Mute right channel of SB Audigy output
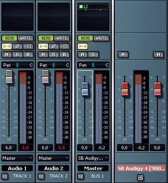The width and height of the screenshot is (168, 183). click(158, 55)
